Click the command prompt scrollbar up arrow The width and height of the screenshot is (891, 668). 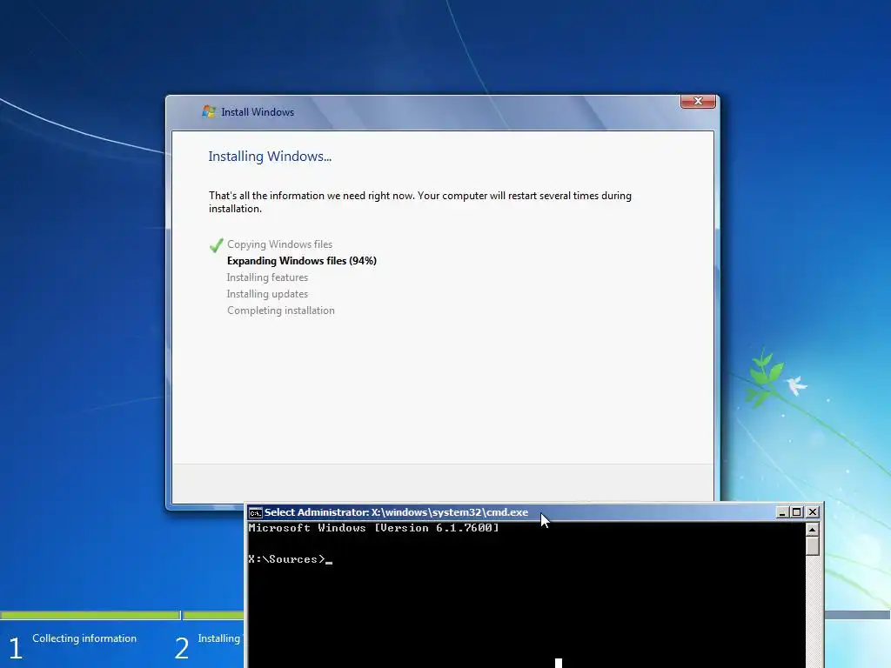coord(813,530)
